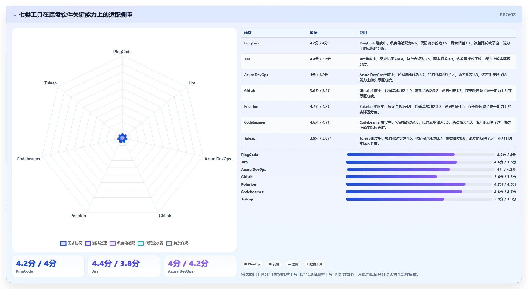Open the Jira stat card showing 4.4分 / 3.6分
Viewport: 528px width, 289px height.
point(124,266)
